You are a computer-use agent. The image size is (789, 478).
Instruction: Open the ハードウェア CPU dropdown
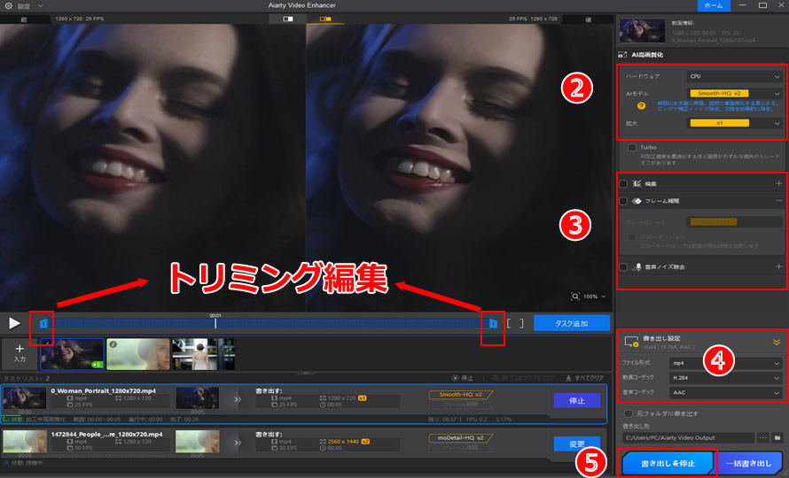click(x=736, y=76)
